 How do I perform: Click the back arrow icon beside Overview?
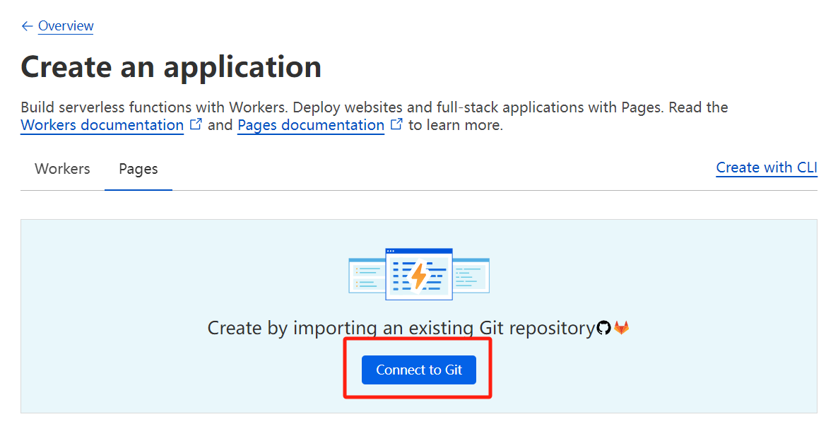27,26
